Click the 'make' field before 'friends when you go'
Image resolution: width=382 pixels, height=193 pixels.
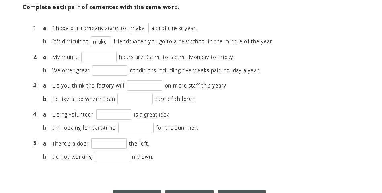[101, 41]
